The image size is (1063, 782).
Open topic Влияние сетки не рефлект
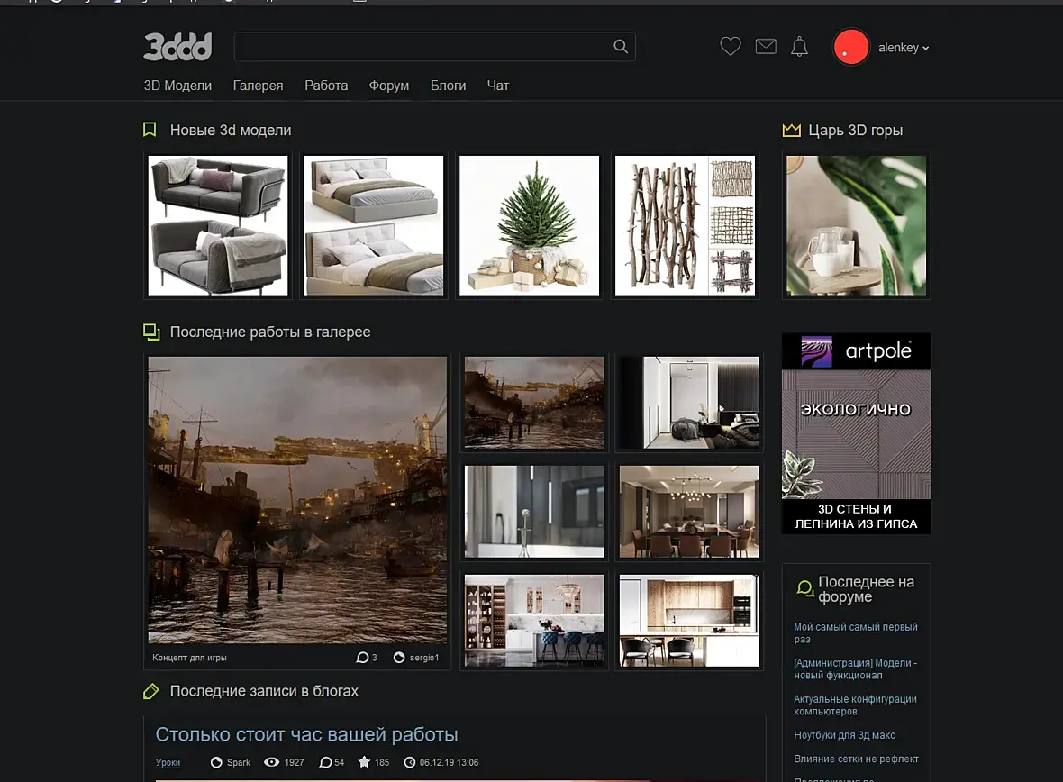(856, 759)
